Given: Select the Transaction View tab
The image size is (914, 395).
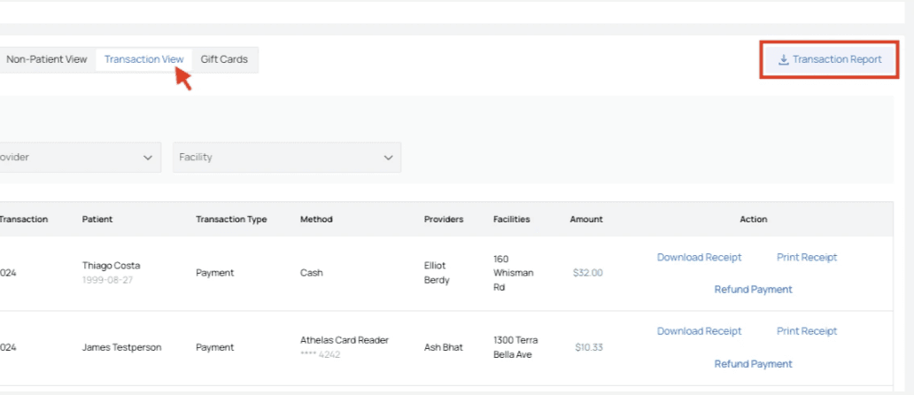Looking at the screenshot, I should 143,59.
